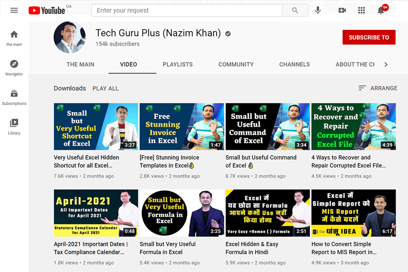This screenshot has height=272, width=408.
Task: Click 4.9K views 3 month ago
Action: (x=340, y=263)
